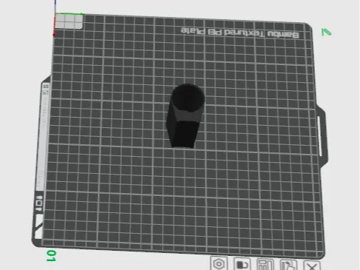Auto-arrange objects using the plate arrange icon
Screen dimensions: 360x270
(x=265, y=265)
